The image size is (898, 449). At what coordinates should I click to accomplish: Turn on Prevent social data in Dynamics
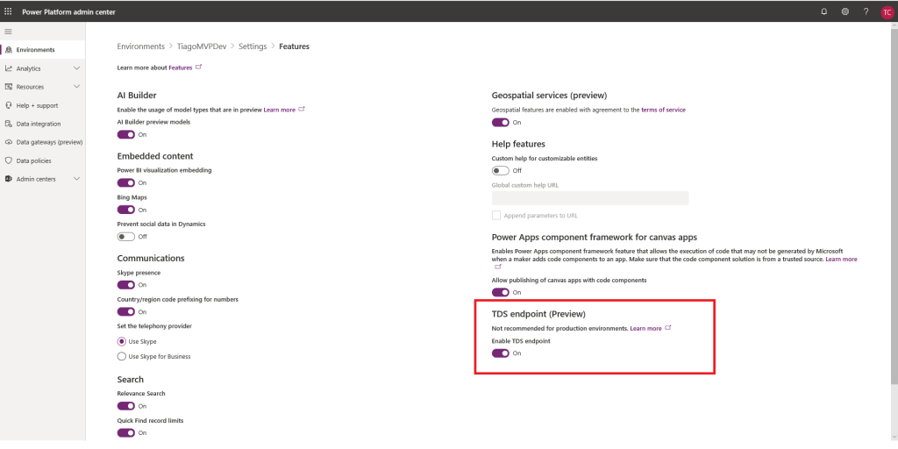(126, 237)
